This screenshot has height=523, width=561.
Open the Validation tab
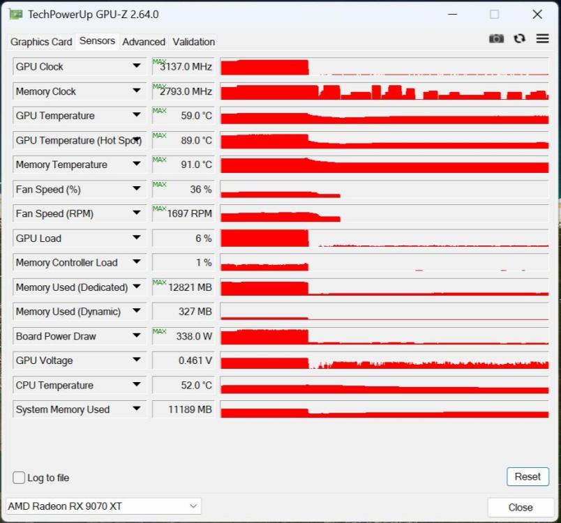click(x=194, y=42)
